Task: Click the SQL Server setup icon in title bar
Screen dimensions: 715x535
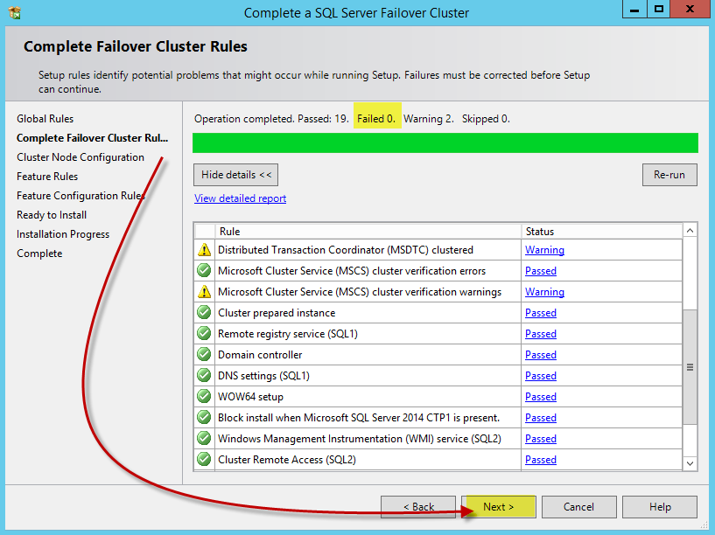Action: click(x=15, y=12)
